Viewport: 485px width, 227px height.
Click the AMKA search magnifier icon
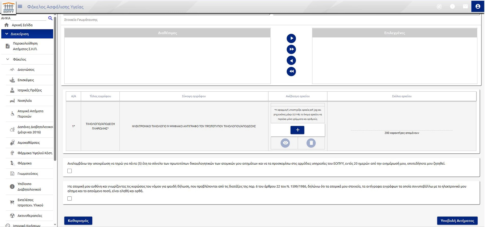point(50,18)
